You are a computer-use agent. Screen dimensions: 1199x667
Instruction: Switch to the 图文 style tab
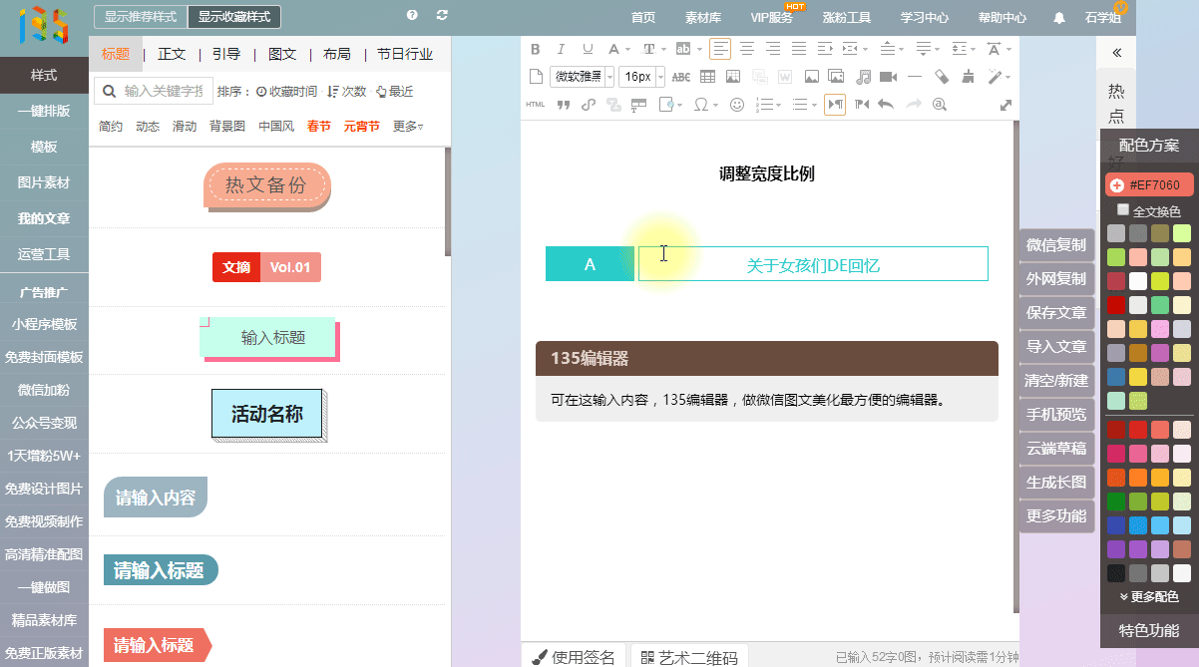(282, 54)
